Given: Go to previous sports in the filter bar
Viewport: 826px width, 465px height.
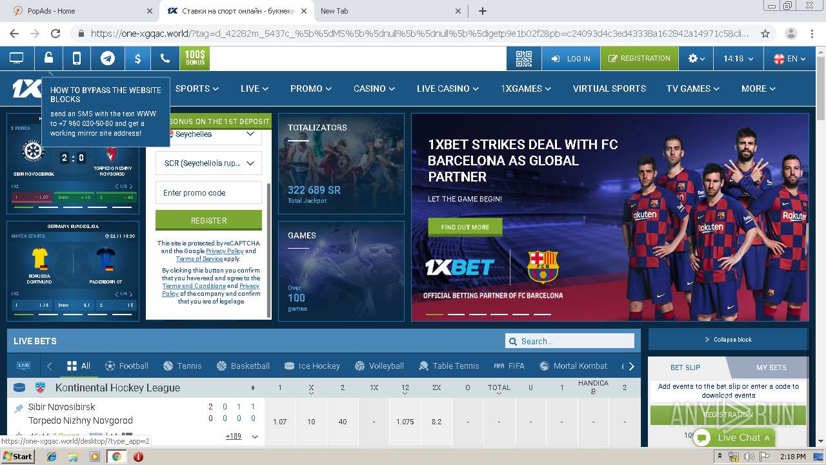Looking at the screenshot, I should pos(50,366).
